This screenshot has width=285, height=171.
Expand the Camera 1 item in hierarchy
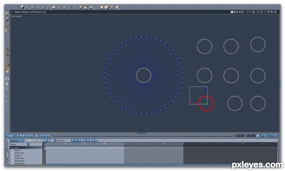pos(13,155)
